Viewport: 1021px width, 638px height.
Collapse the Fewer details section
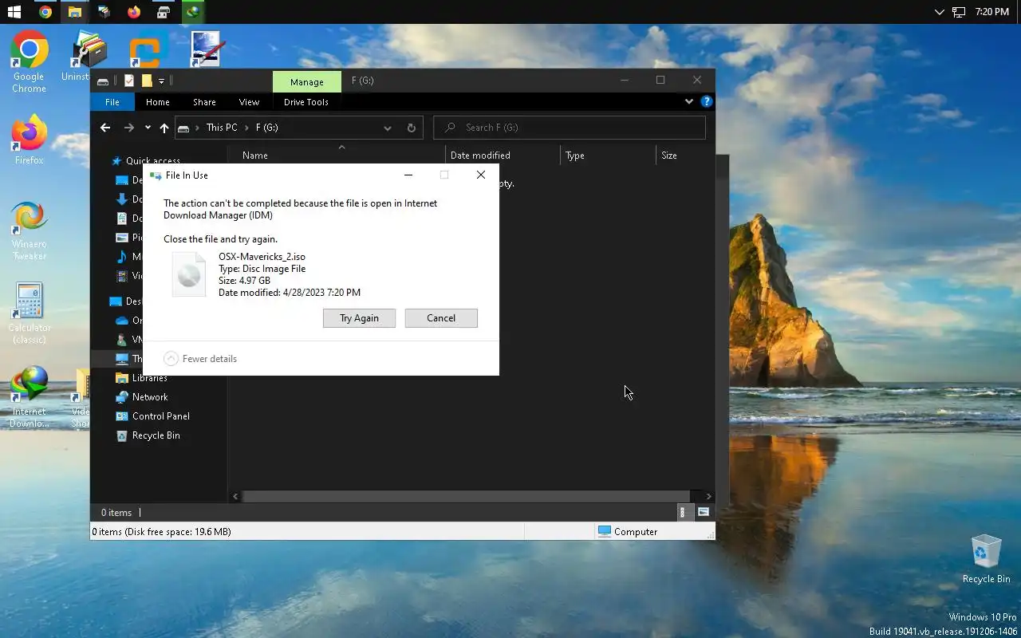pyautogui.click(x=200, y=359)
